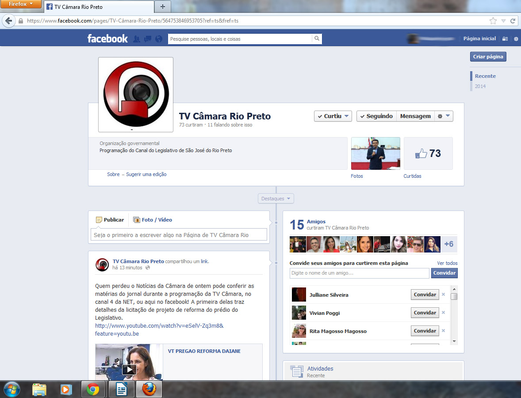Click the scrollbar up arrow in suggestions

click(x=454, y=289)
